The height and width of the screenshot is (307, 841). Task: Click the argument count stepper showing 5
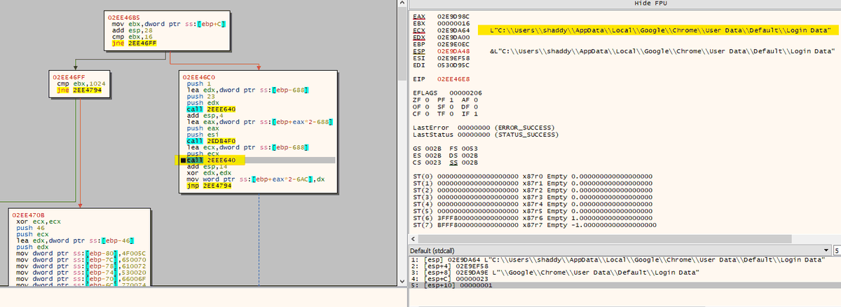coord(837,251)
